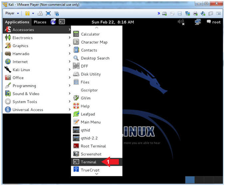The height and width of the screenshot is (186, 225).
Task: Expand Sound & Video submenu
Action: point(37,94)
